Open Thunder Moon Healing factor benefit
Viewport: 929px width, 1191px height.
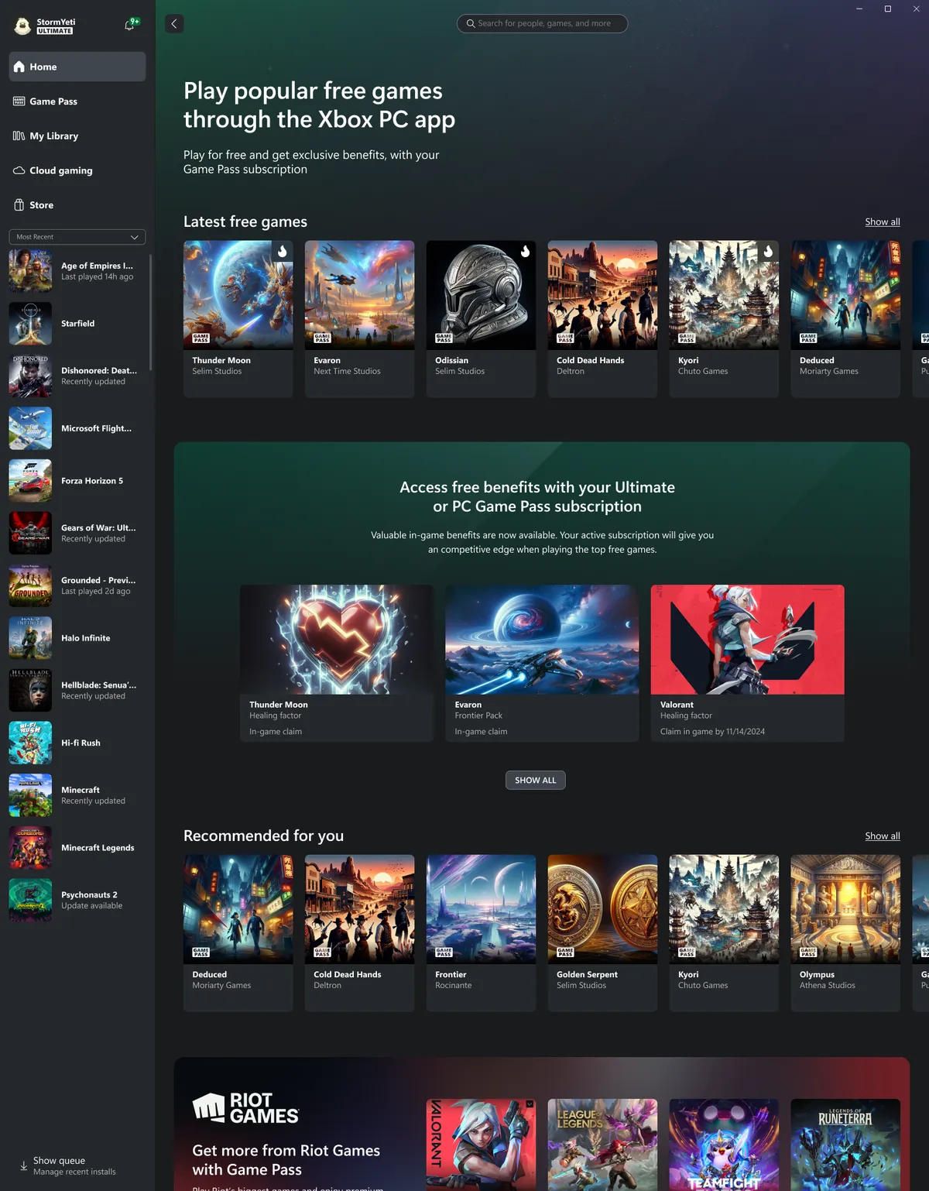[337, 664]
